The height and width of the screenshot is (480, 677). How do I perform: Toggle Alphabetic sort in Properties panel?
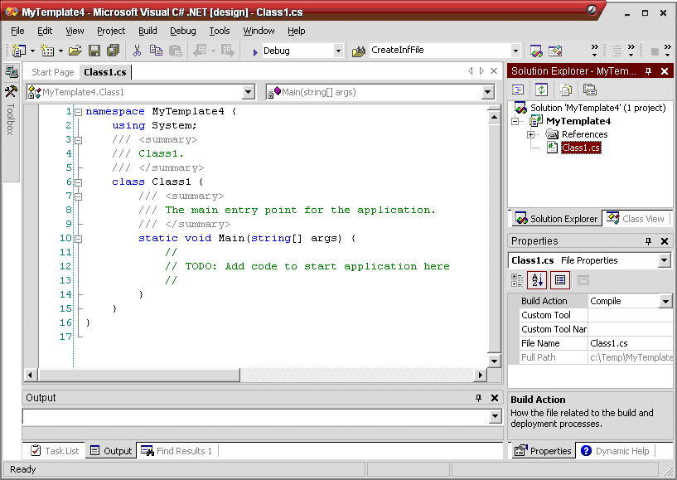click(537, 280)
